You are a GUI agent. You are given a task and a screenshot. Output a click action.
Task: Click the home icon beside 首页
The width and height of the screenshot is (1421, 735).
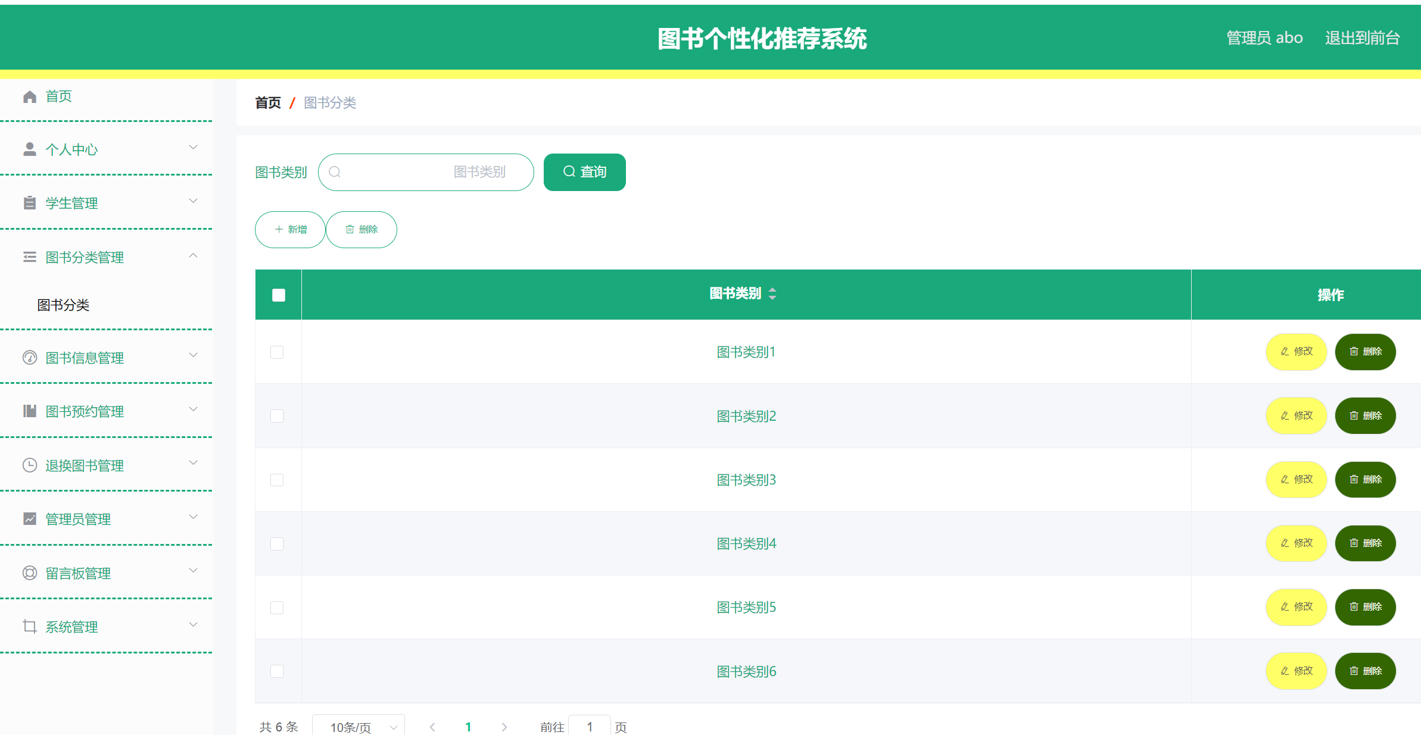point(30,96)
